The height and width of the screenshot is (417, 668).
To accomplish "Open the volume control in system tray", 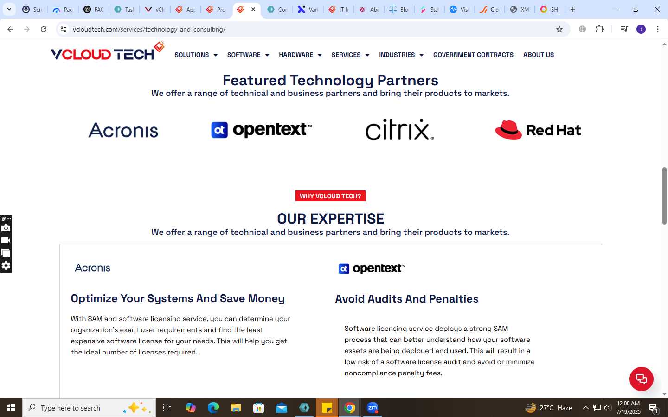I will click(x=608, y=408).
